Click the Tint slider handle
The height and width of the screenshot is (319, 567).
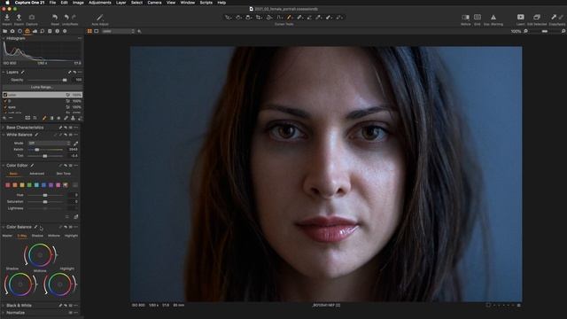(45, 156)
